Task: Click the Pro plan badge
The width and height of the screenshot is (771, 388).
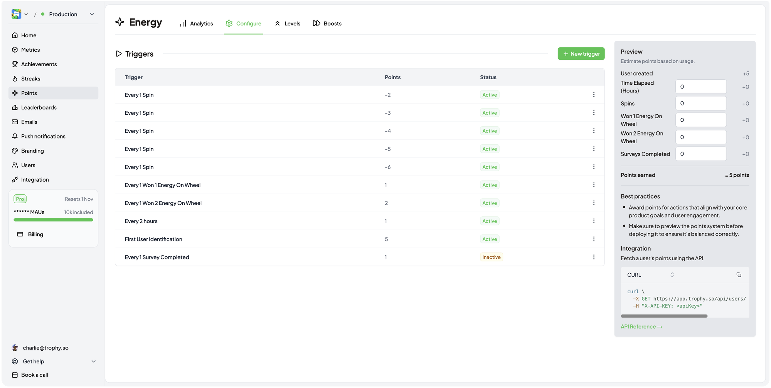Action: point(20,199)
